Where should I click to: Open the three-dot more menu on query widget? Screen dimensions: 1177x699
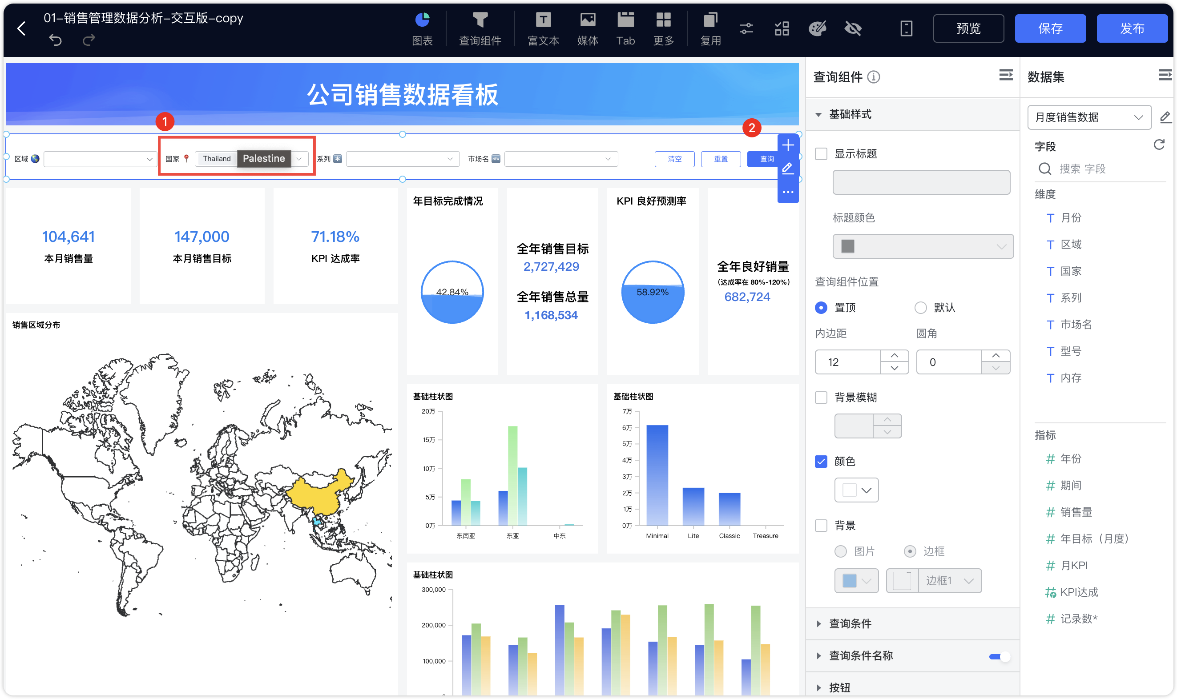788,192
